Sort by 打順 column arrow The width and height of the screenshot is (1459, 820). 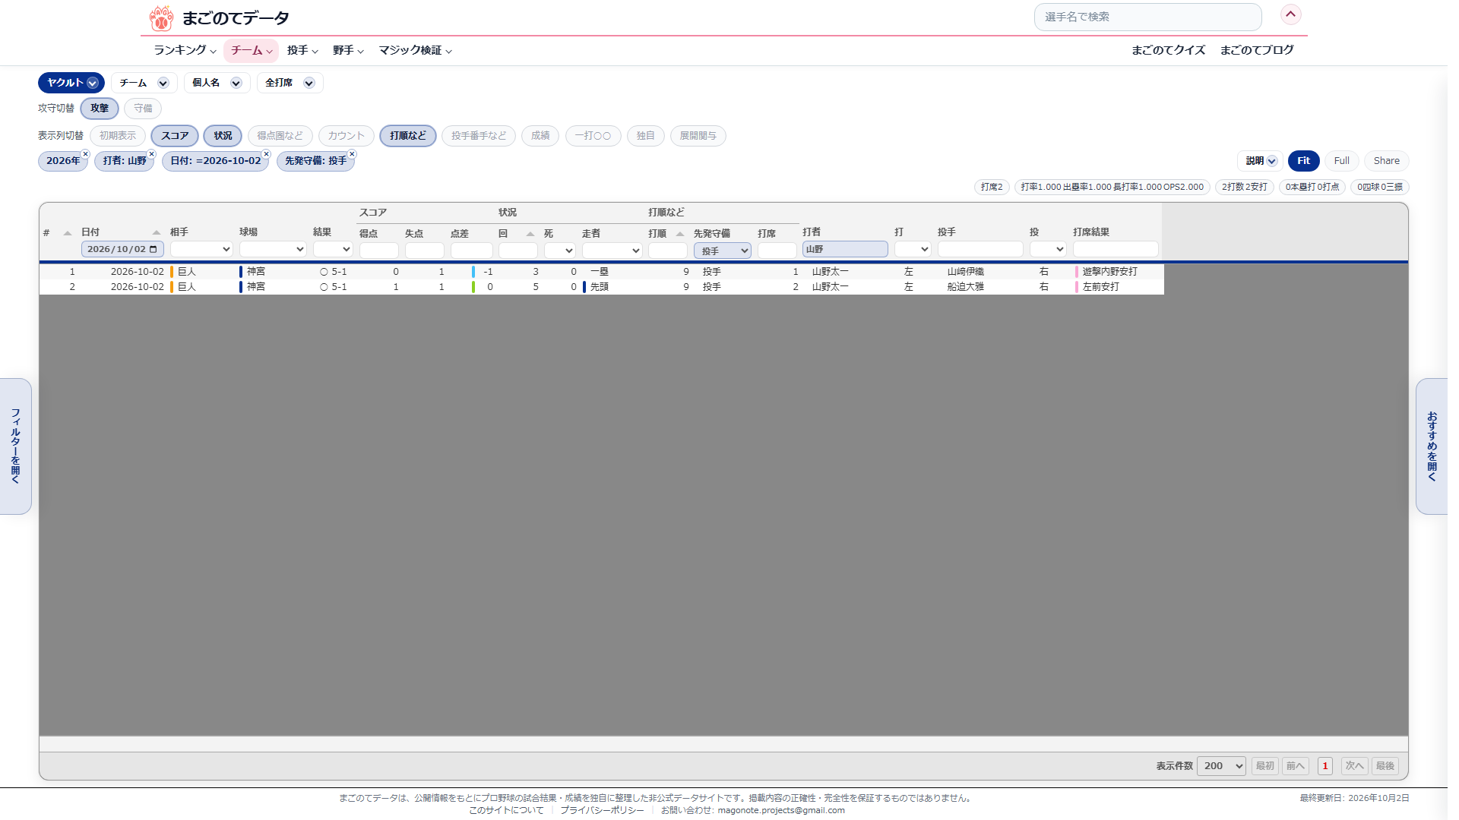click(x=679, y=234)
